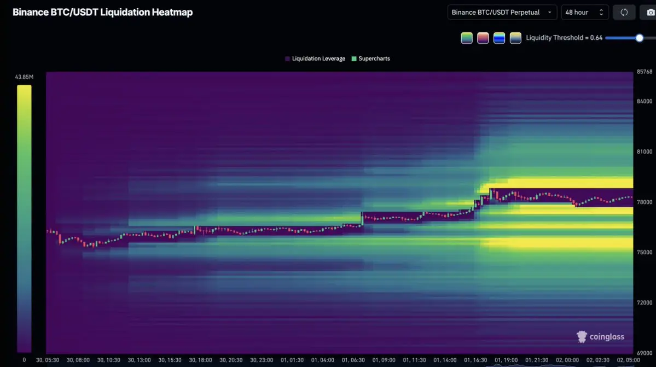Select the green-yellow color scheme swatch

[467, 38]
